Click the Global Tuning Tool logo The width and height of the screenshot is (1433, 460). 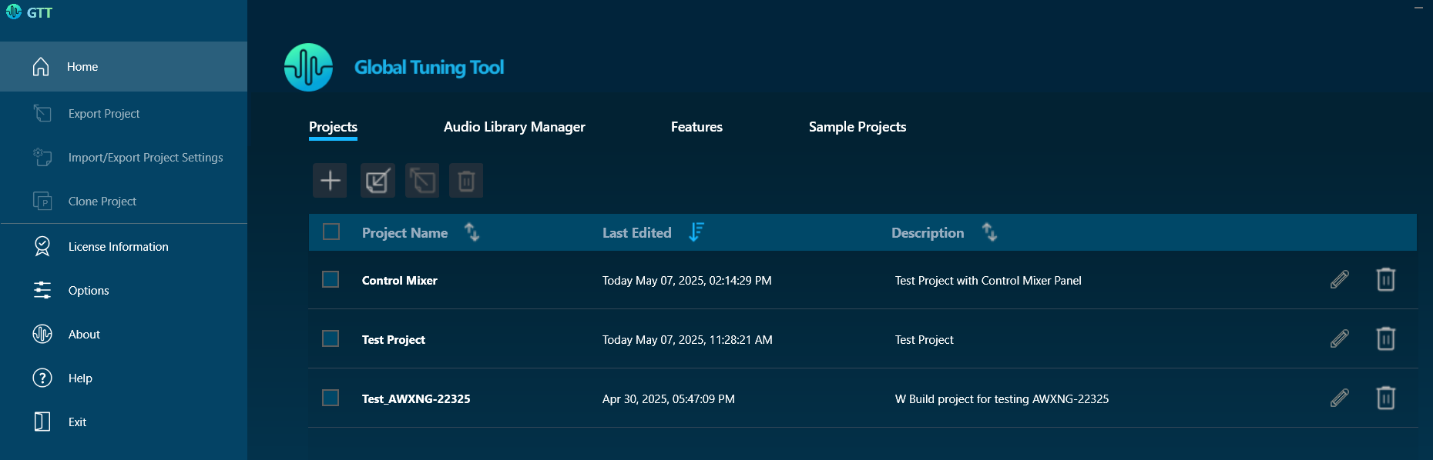pos(309,67)
